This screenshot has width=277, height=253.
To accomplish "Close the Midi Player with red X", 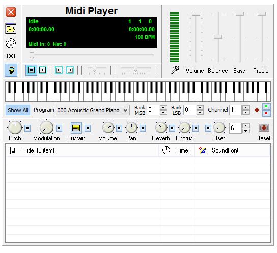I will click(11, 12).
